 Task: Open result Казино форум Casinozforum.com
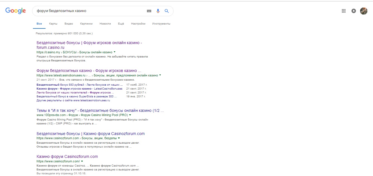pos(67,156)
